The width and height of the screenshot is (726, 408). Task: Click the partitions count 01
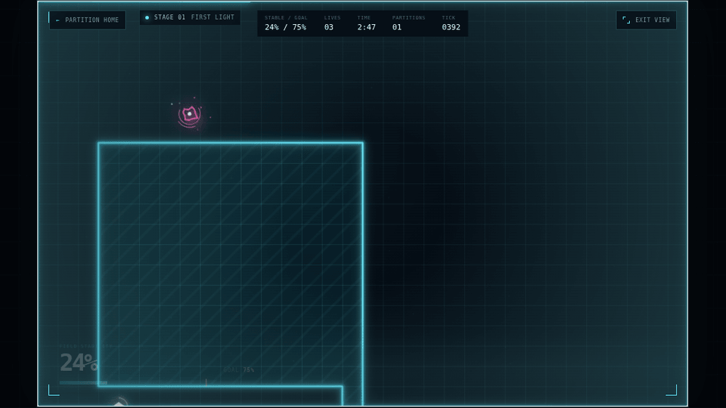click(397, 27)
